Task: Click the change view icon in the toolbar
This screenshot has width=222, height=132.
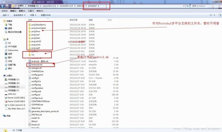Action: click(x=211, y=15)
